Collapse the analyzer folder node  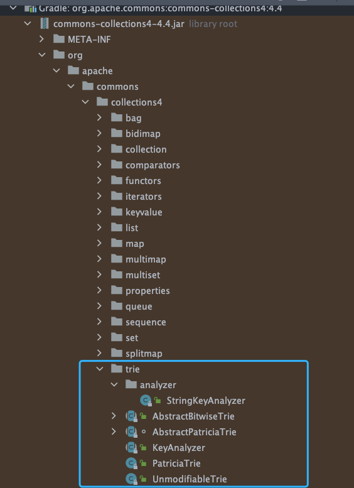(x=114, y=384)
